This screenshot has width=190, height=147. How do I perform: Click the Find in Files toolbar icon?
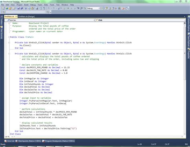click(x=37, y=8)
